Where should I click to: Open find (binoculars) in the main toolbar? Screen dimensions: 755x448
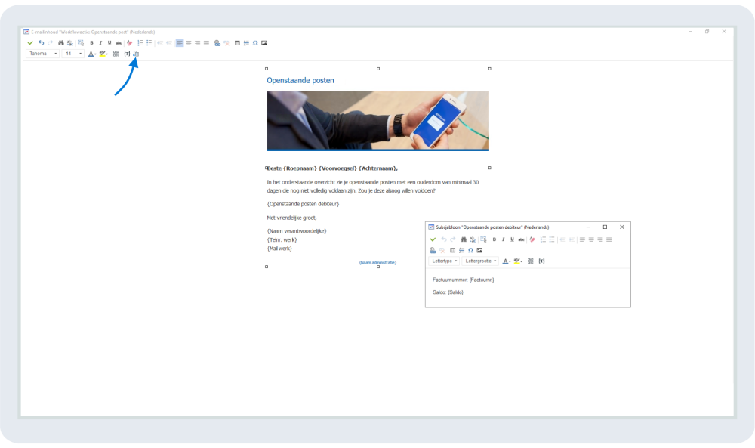(61, 43)
